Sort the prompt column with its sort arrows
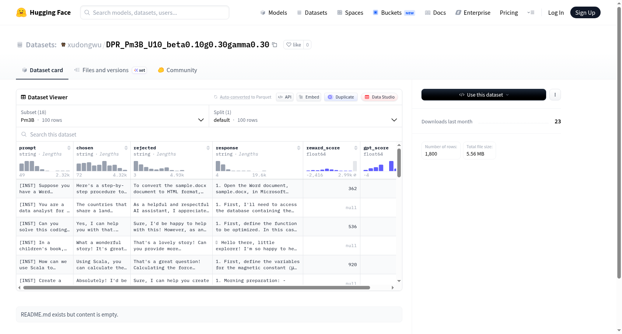 [x=69, y=148]
